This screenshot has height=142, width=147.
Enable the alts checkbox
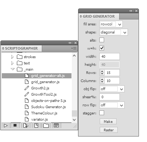(x=102, y=40)
